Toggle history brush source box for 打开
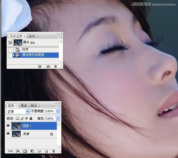This screenshot has width=178, height=158. click(10, 50)
